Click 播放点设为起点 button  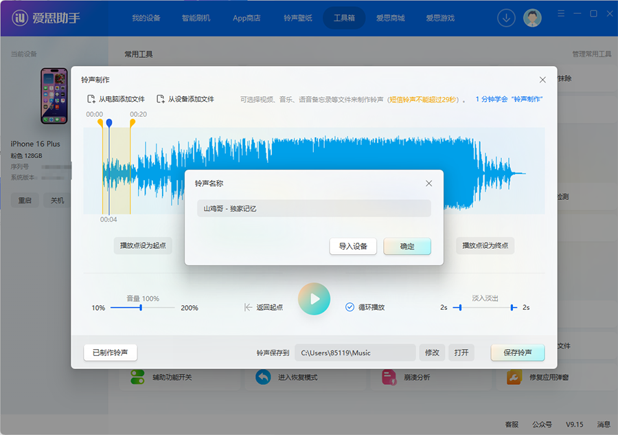(143, 245)
